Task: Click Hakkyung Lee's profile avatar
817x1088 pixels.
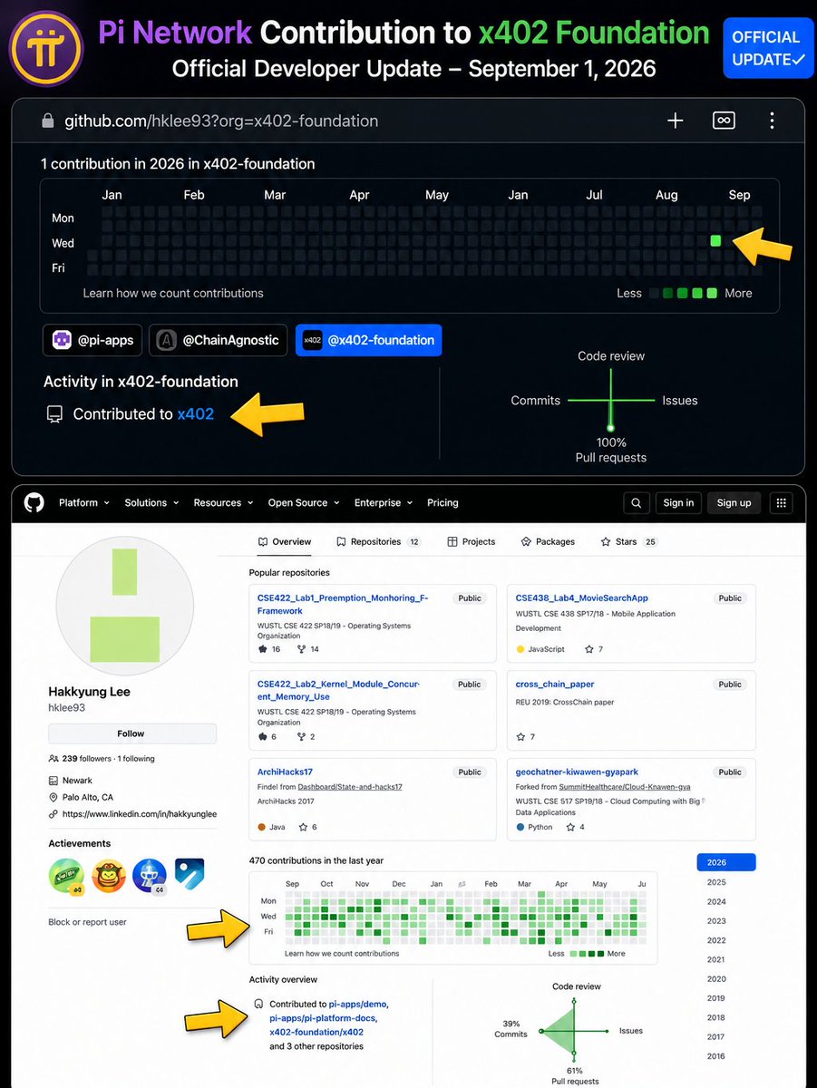Action: (x=125, y=606)
